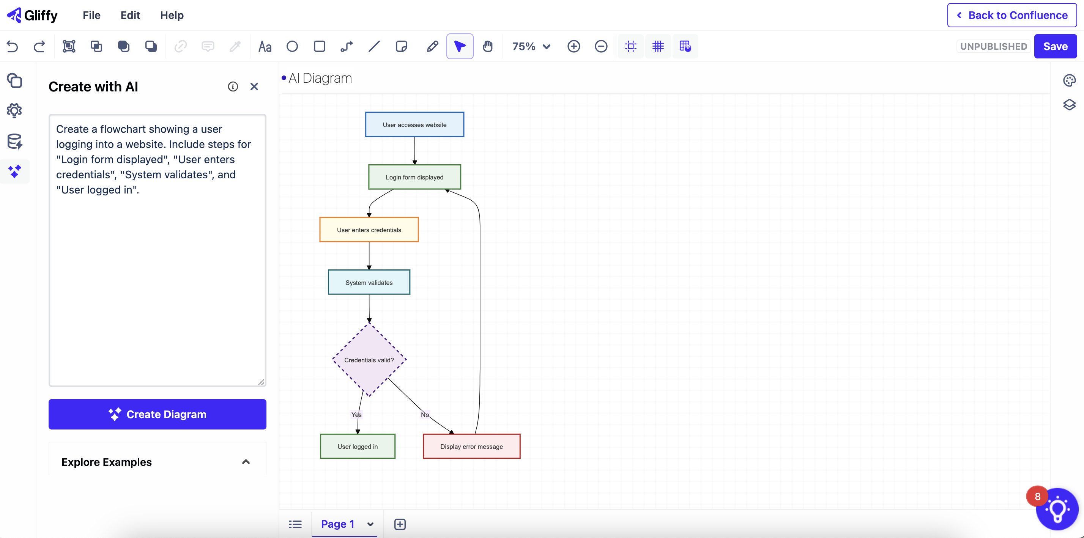Click the No connector label
The width and height of the screenshot is (1084, 538).
click(425, 414)
